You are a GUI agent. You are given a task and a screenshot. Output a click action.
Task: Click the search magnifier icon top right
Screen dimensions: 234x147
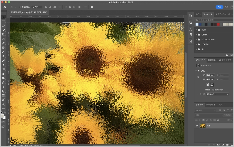[227, 7]
